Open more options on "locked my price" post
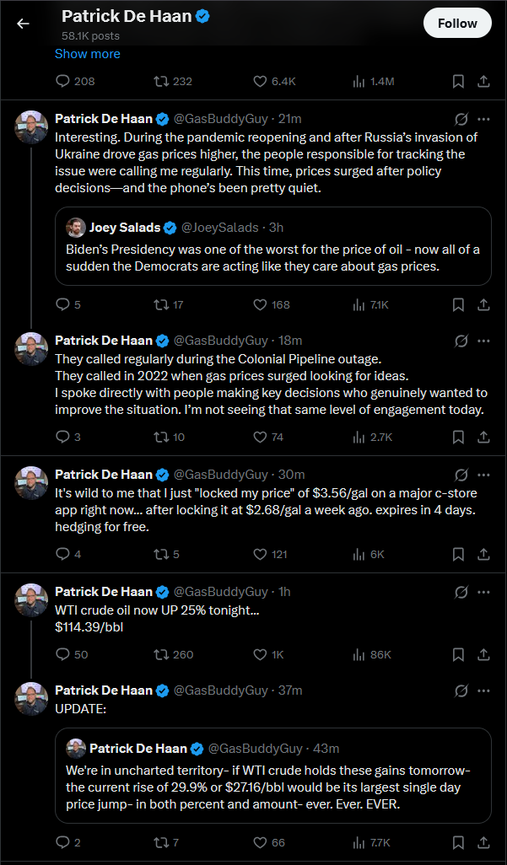This screenshot has height=865, width=507. coord(483,475)
